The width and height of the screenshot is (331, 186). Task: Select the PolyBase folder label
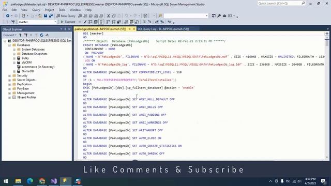pyautogui.click(x=23, y=89)
